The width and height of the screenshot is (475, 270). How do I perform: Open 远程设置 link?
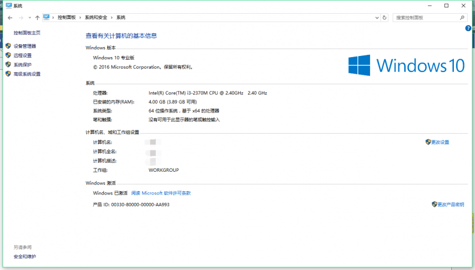(22, 55)
